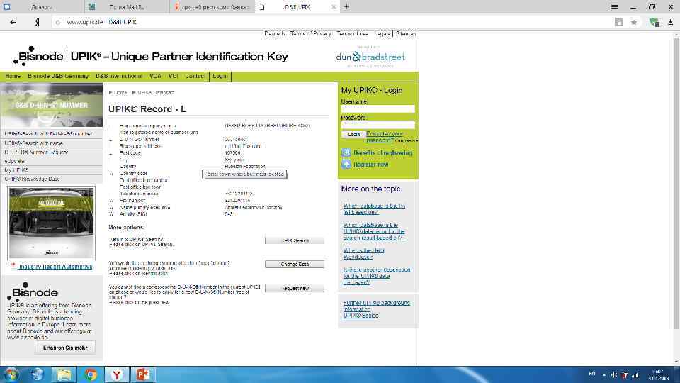Click Erfahren Sie mehr button
The image size is (680, 383).
point(65,348)
